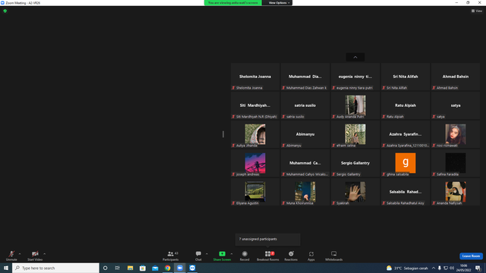Select Syakirah's photo tile
This screenshot has height=273, width=486.
click(355, 192)
